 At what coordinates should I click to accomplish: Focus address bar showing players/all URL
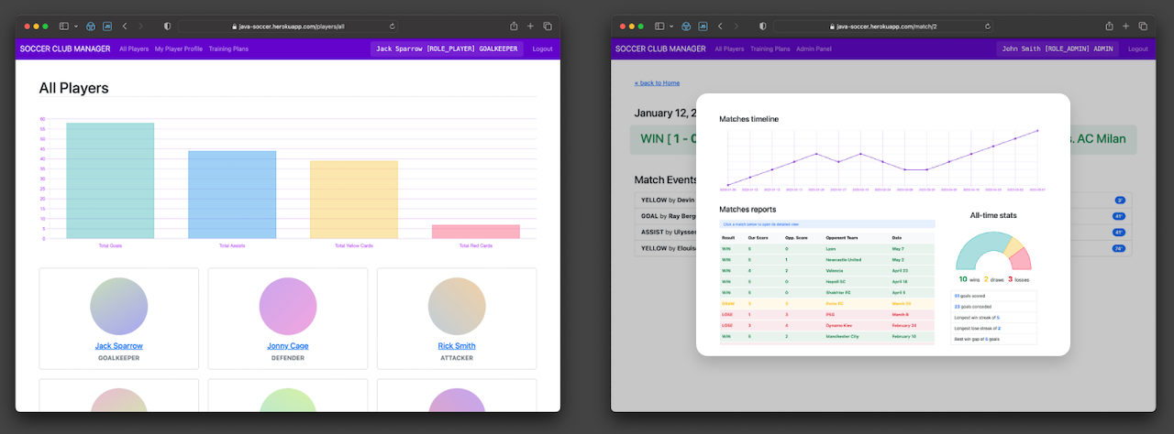pos(289,27)
